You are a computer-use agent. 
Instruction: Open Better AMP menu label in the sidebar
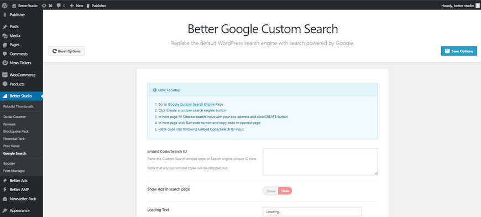point(19,189)
